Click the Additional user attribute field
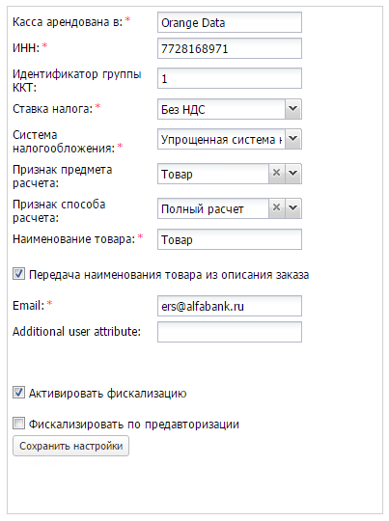Screen dimensions: 389x521 230,332
